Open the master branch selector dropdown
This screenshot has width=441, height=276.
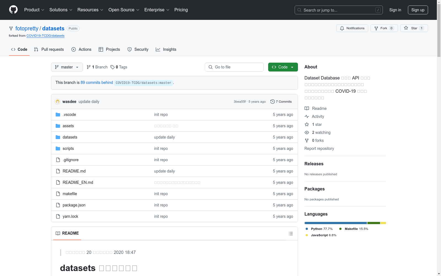coord(67,67)
